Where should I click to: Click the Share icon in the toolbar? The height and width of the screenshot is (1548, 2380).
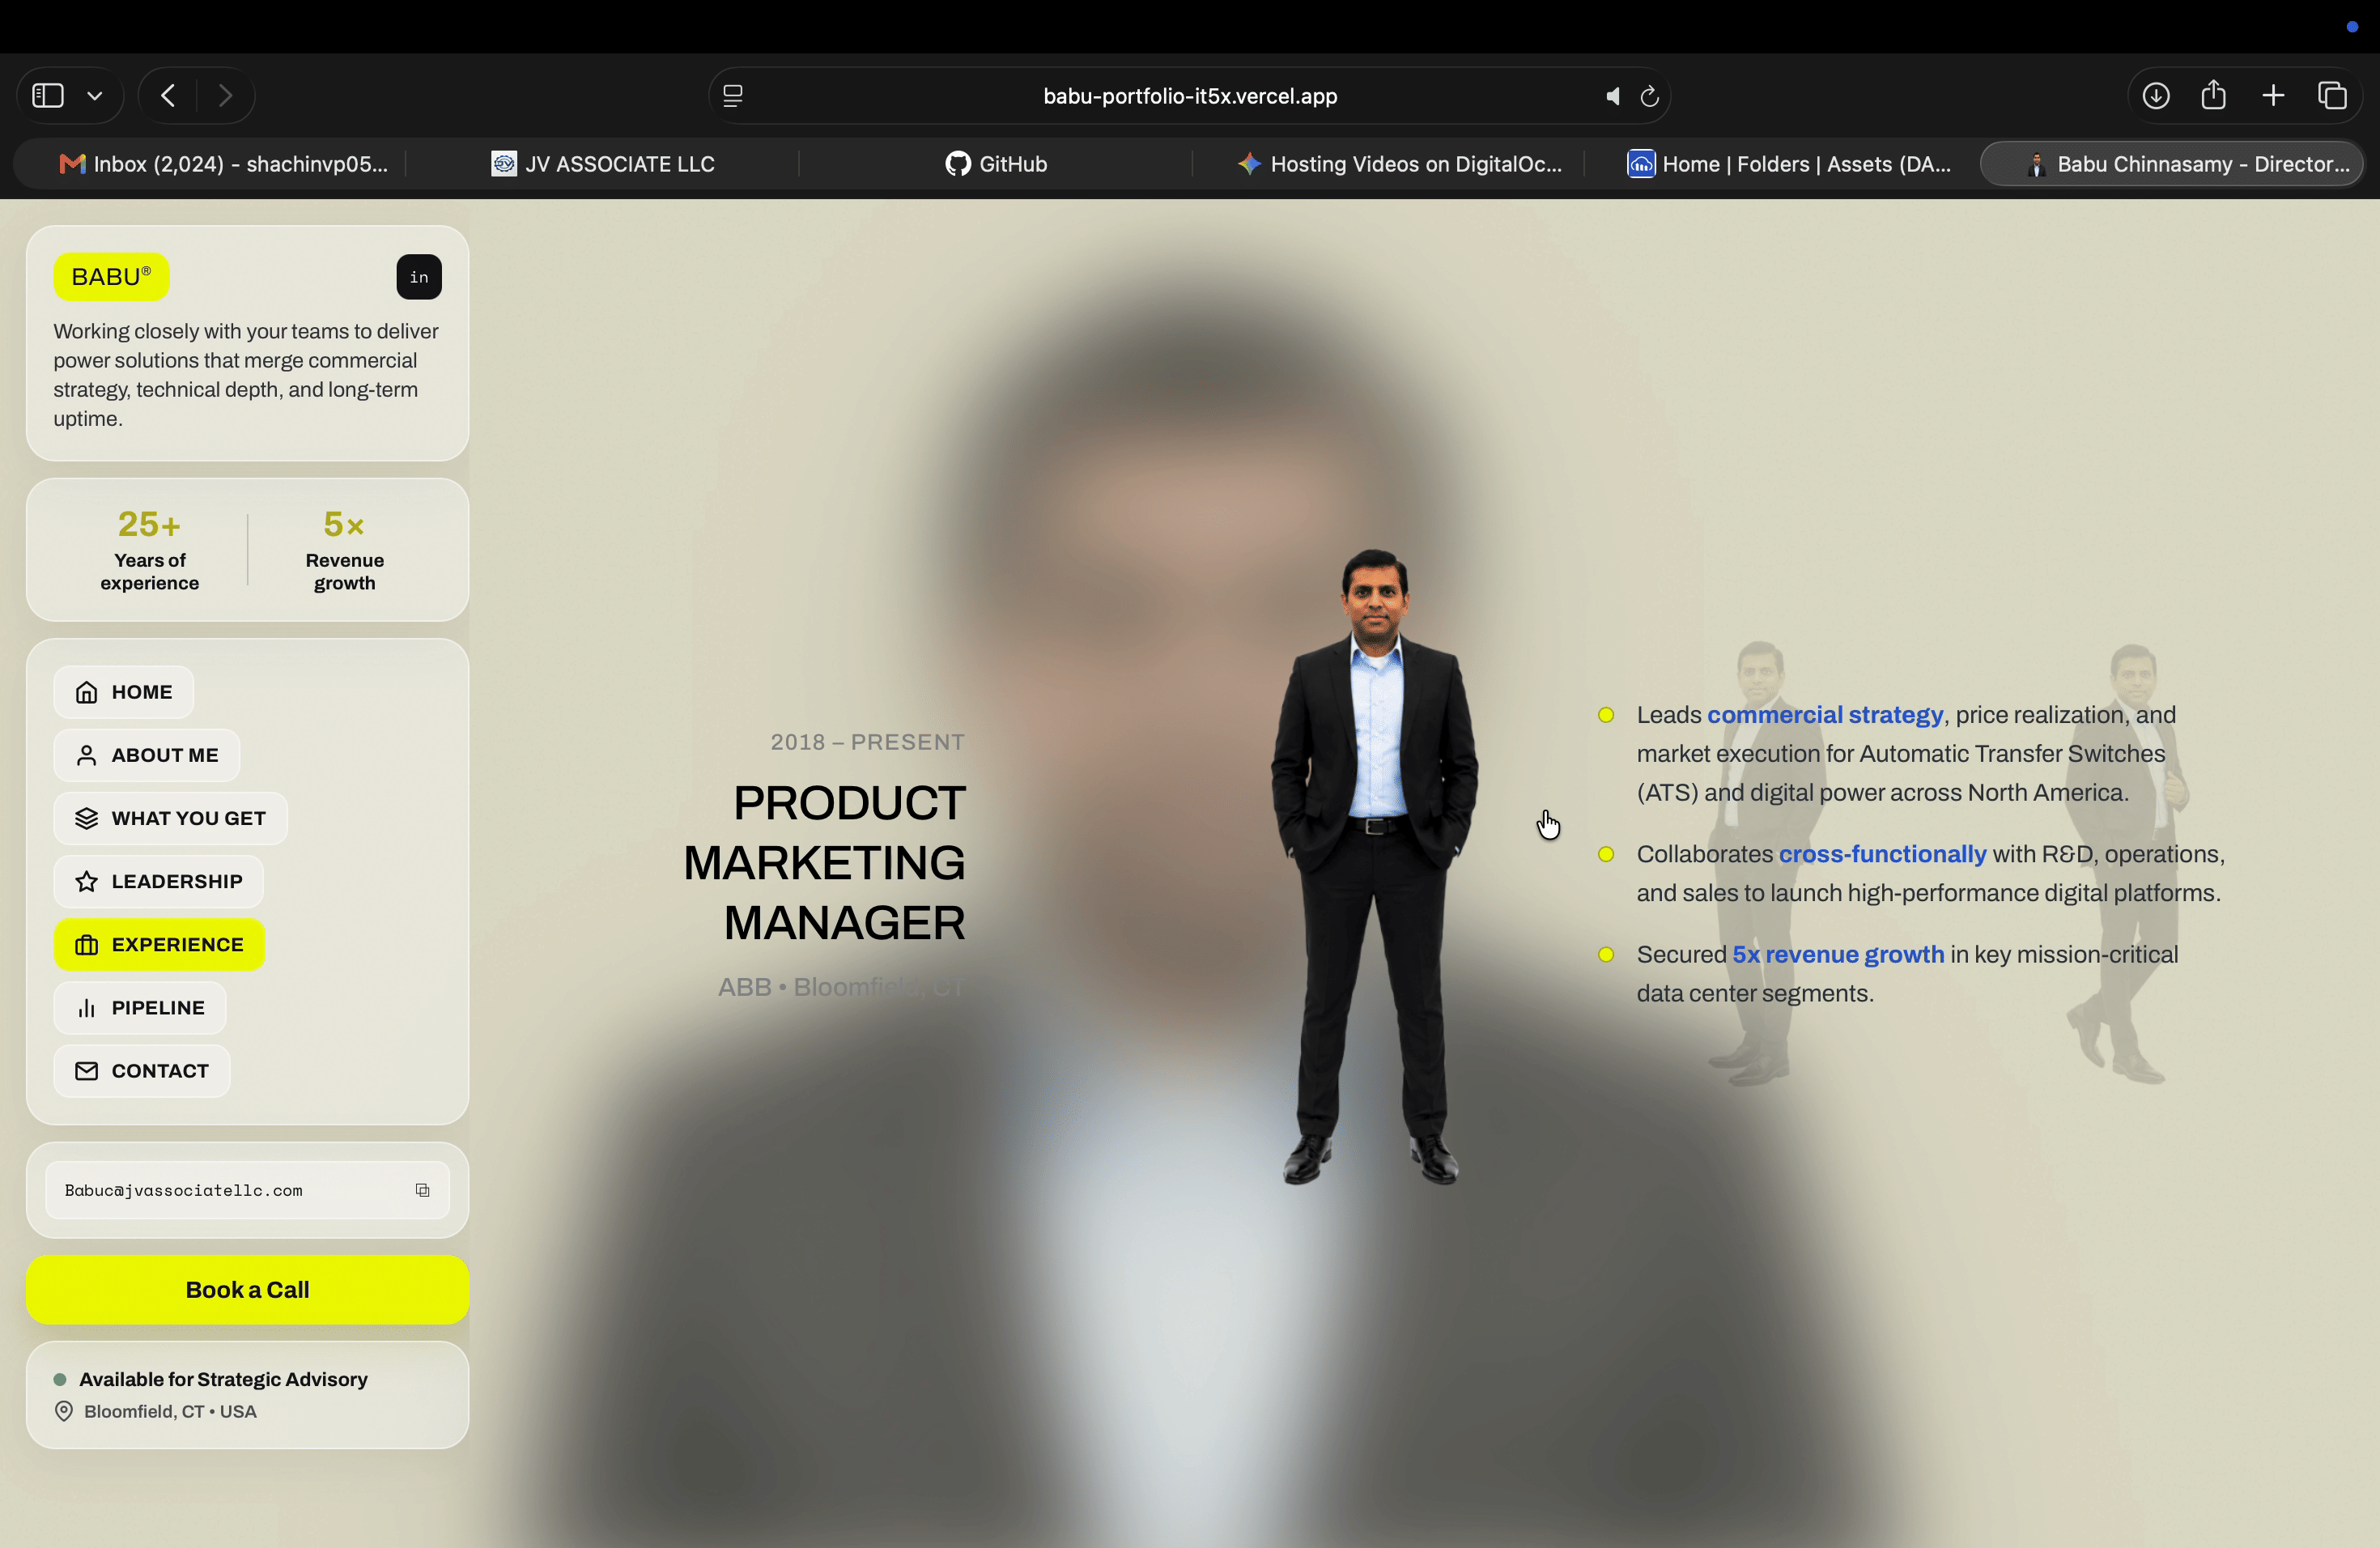point(2214,95)
